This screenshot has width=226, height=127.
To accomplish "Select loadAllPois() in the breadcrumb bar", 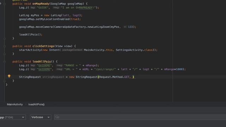I will click(x=36, y=104).
